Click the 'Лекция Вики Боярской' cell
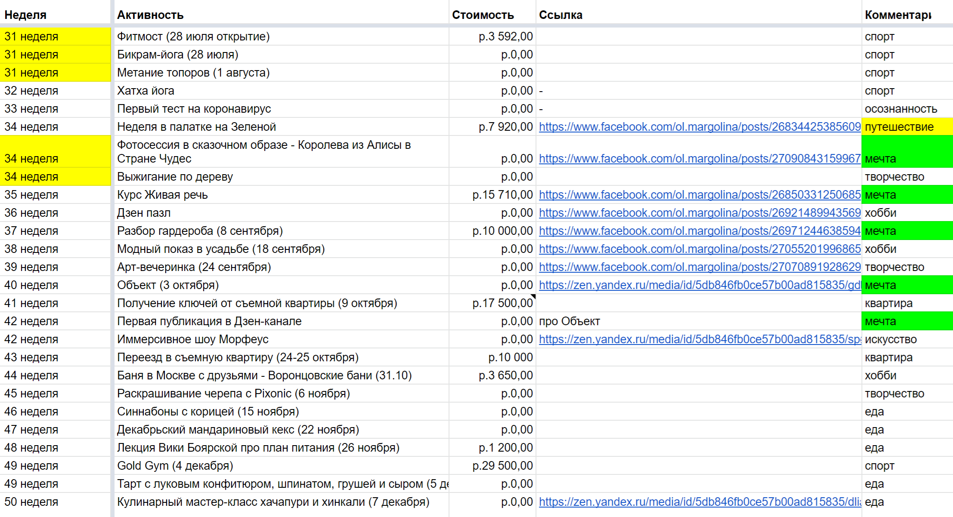 coord(282,448)
